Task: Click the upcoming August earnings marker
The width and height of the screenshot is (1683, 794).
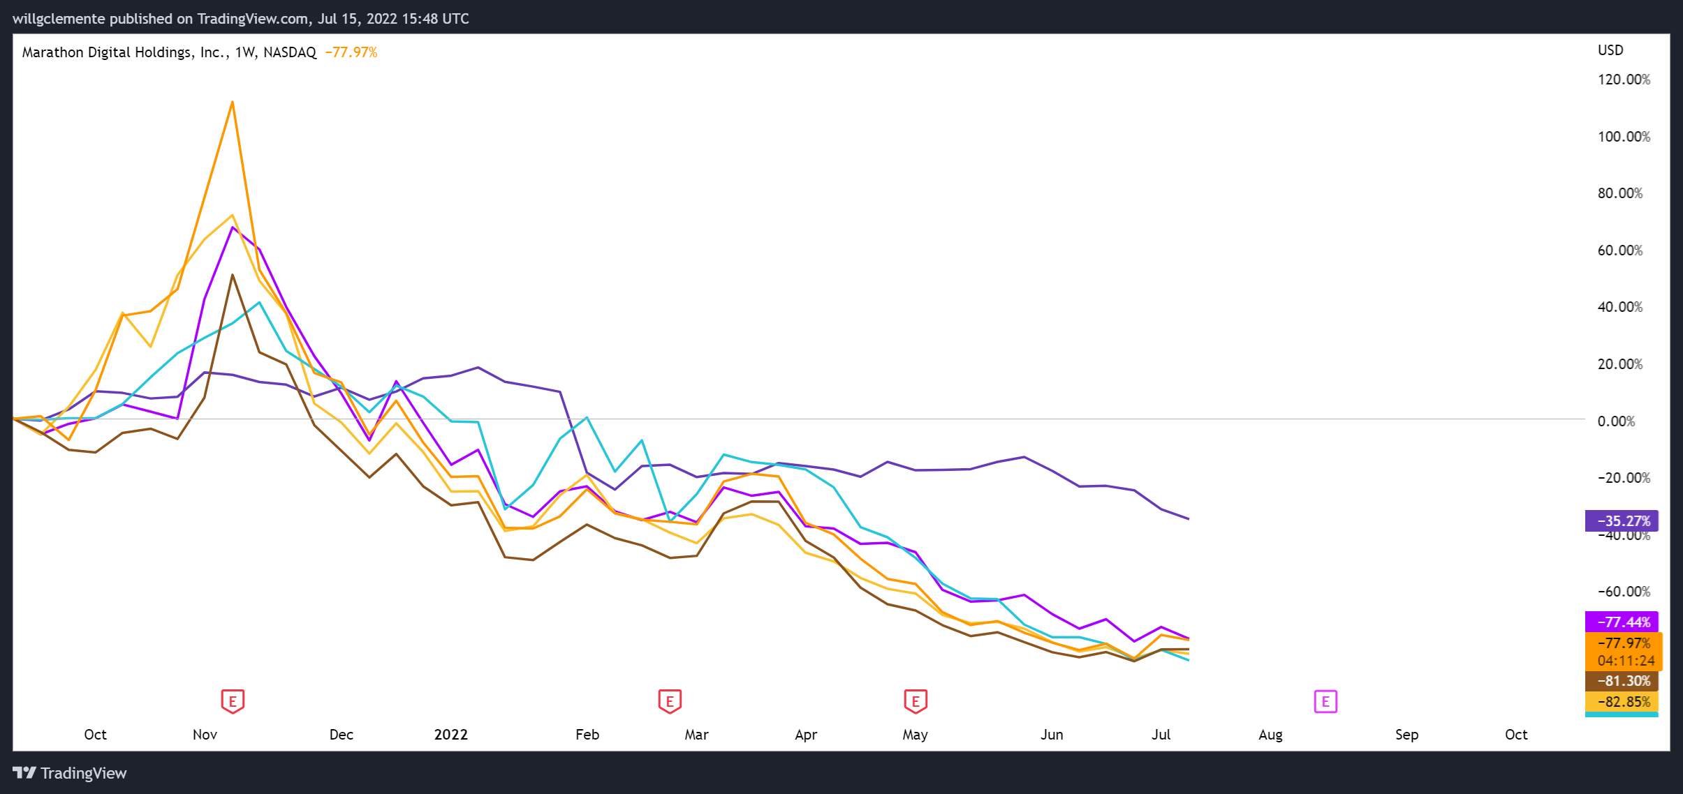Action: (x=1325, y=701)
